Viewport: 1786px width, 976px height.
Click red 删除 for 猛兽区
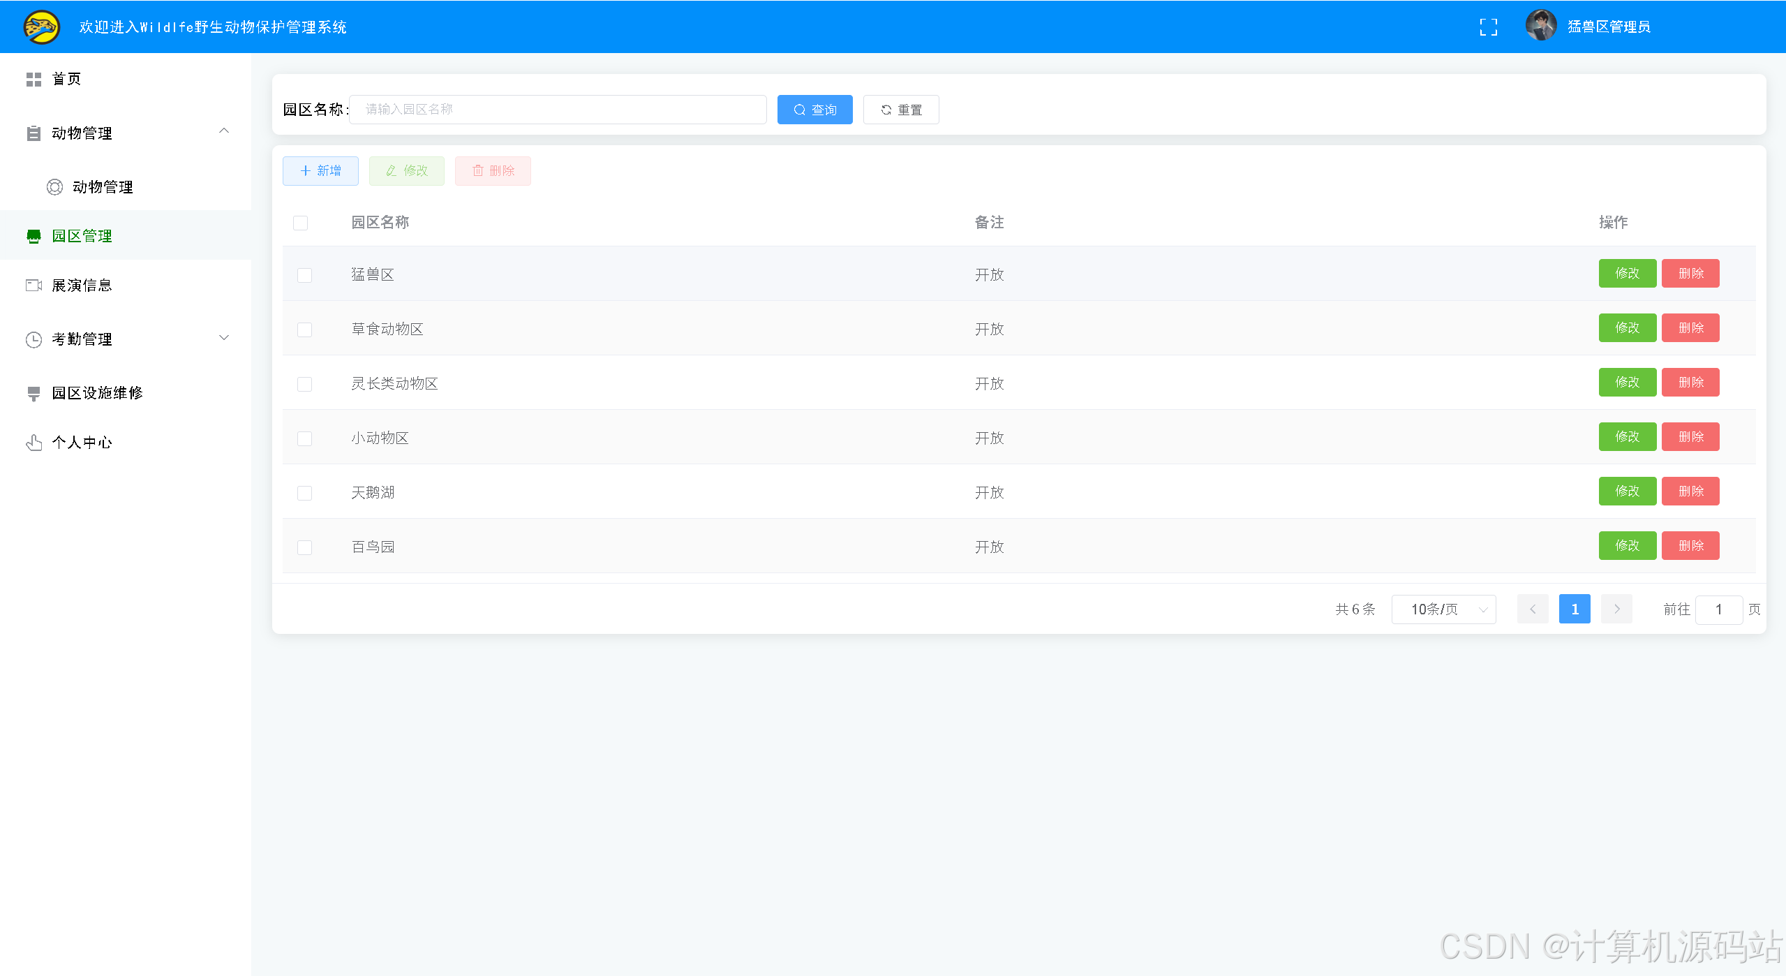coord(1690,274)
